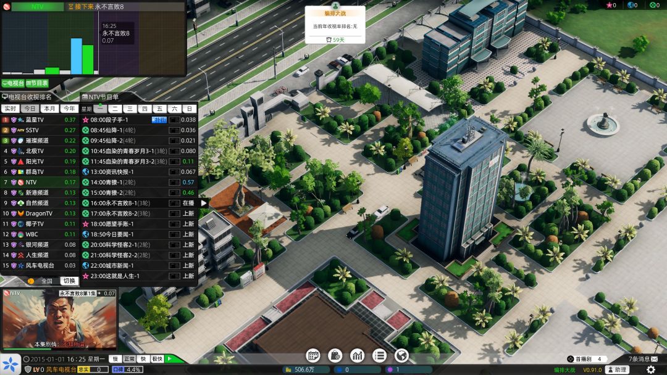
Task: Open the globe world icon in bottom toolbar
Action: (x=402, y=355)
